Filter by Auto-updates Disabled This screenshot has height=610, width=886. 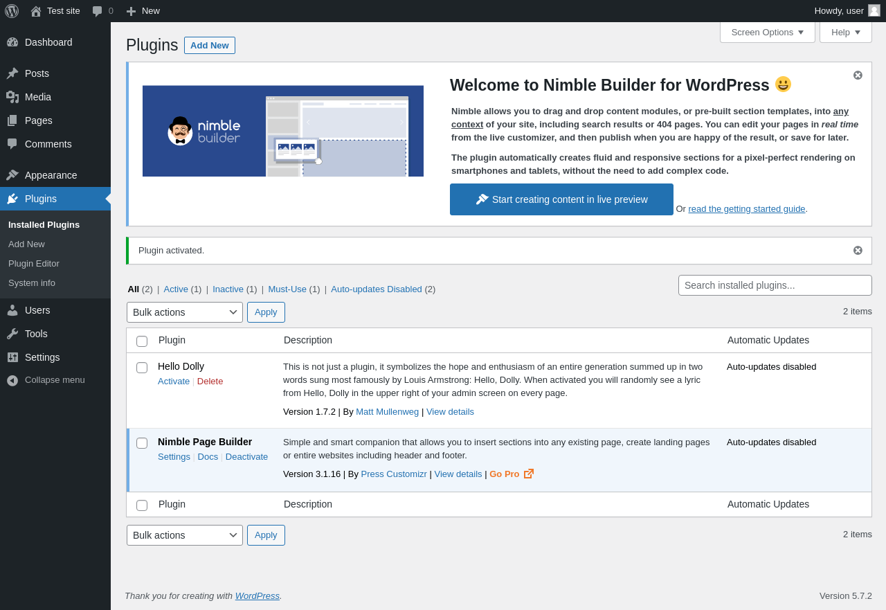point(377,289)
